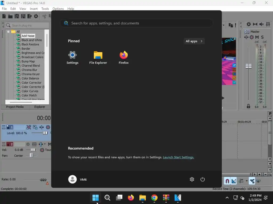Click track 1 Level slider handle

[x=45, y=133]
